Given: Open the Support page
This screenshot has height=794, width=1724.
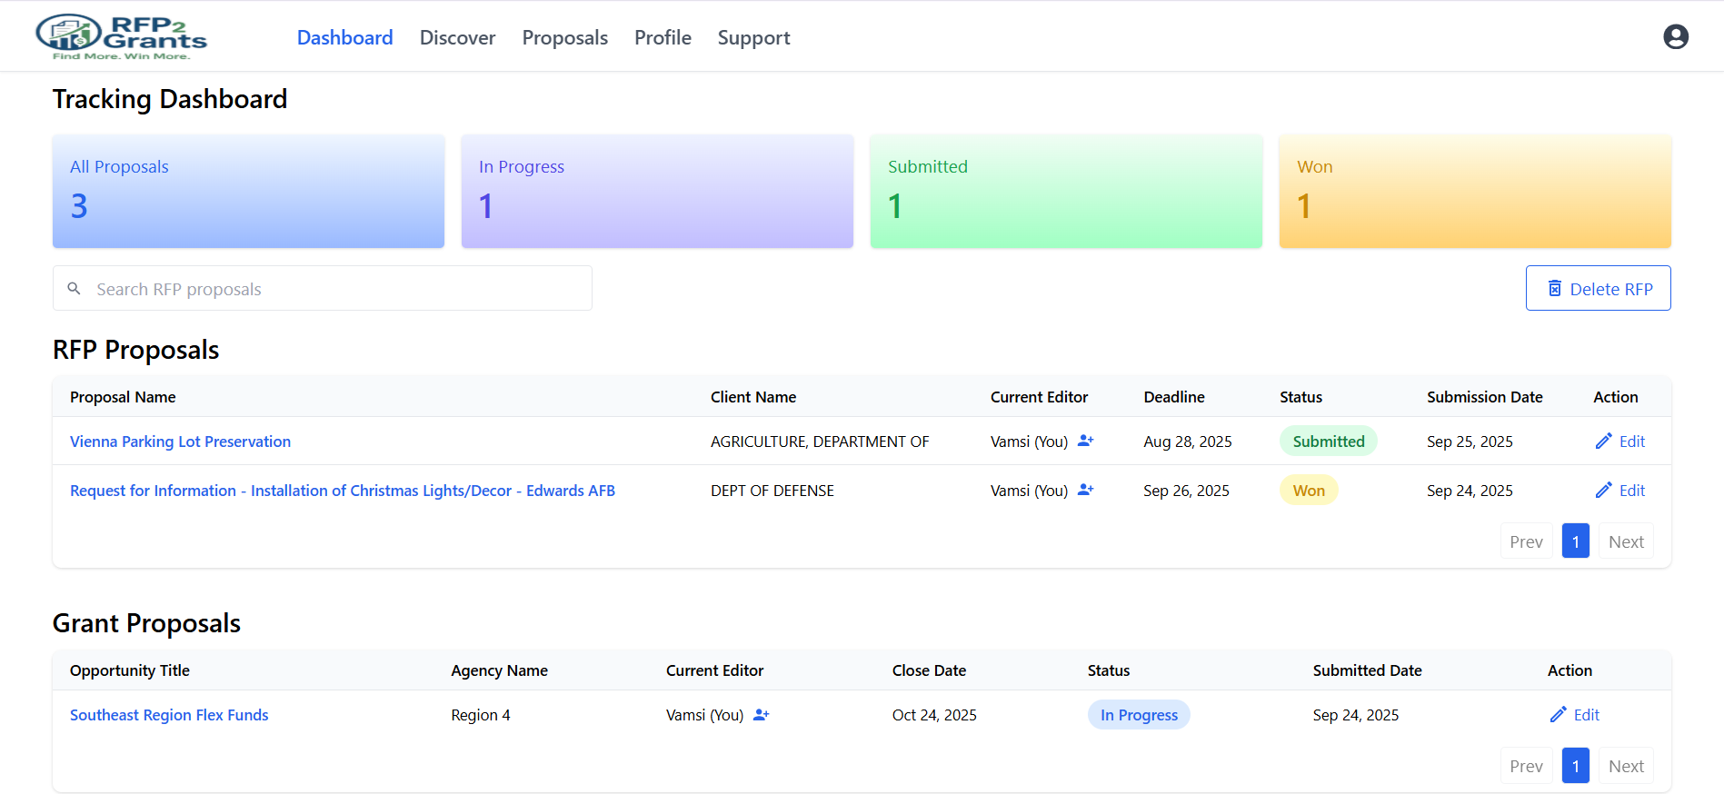Looking at the screenshot, I should click(x=753, y=37).
